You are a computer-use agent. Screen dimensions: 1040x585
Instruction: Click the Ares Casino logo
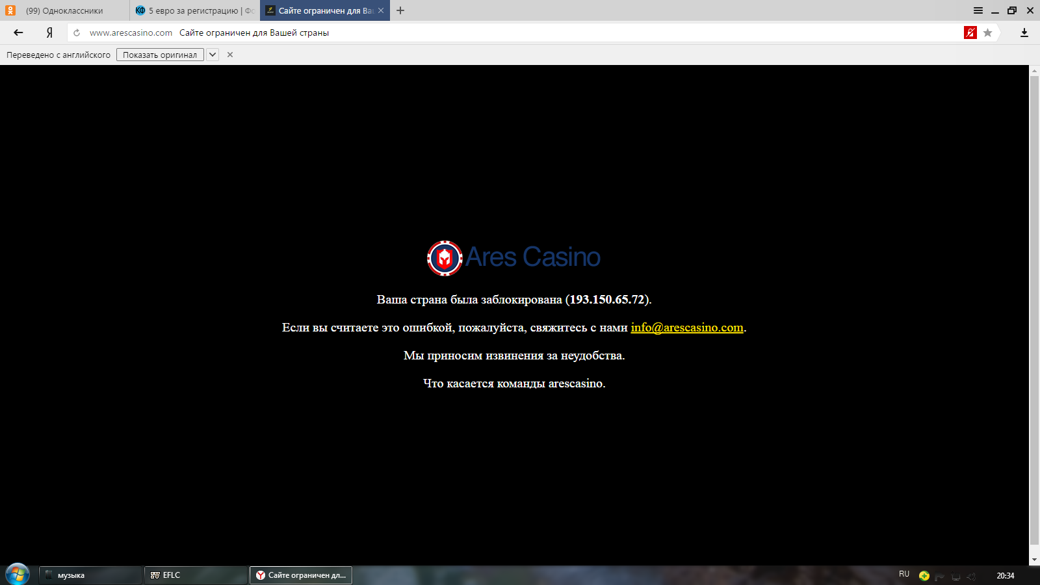tap(513, 258)
